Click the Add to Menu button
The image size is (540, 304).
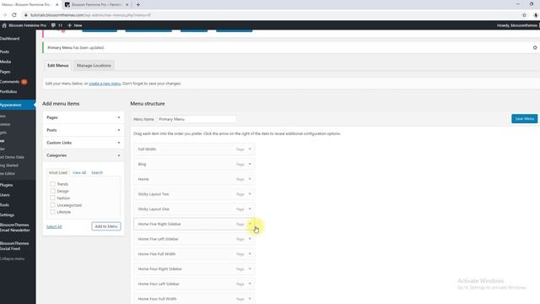point(106,226)
